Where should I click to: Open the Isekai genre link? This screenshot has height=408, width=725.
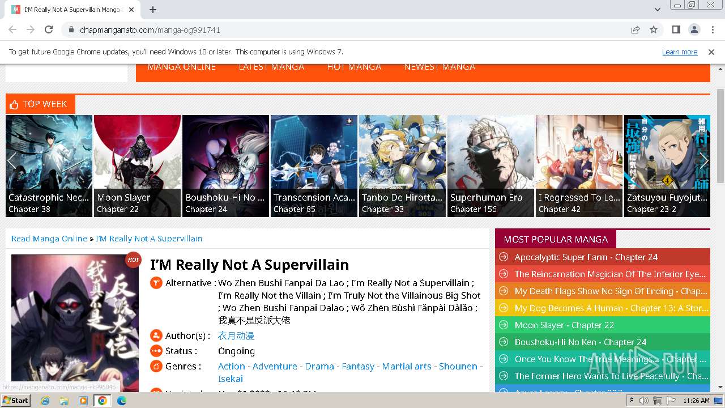(x=231, y=379)
